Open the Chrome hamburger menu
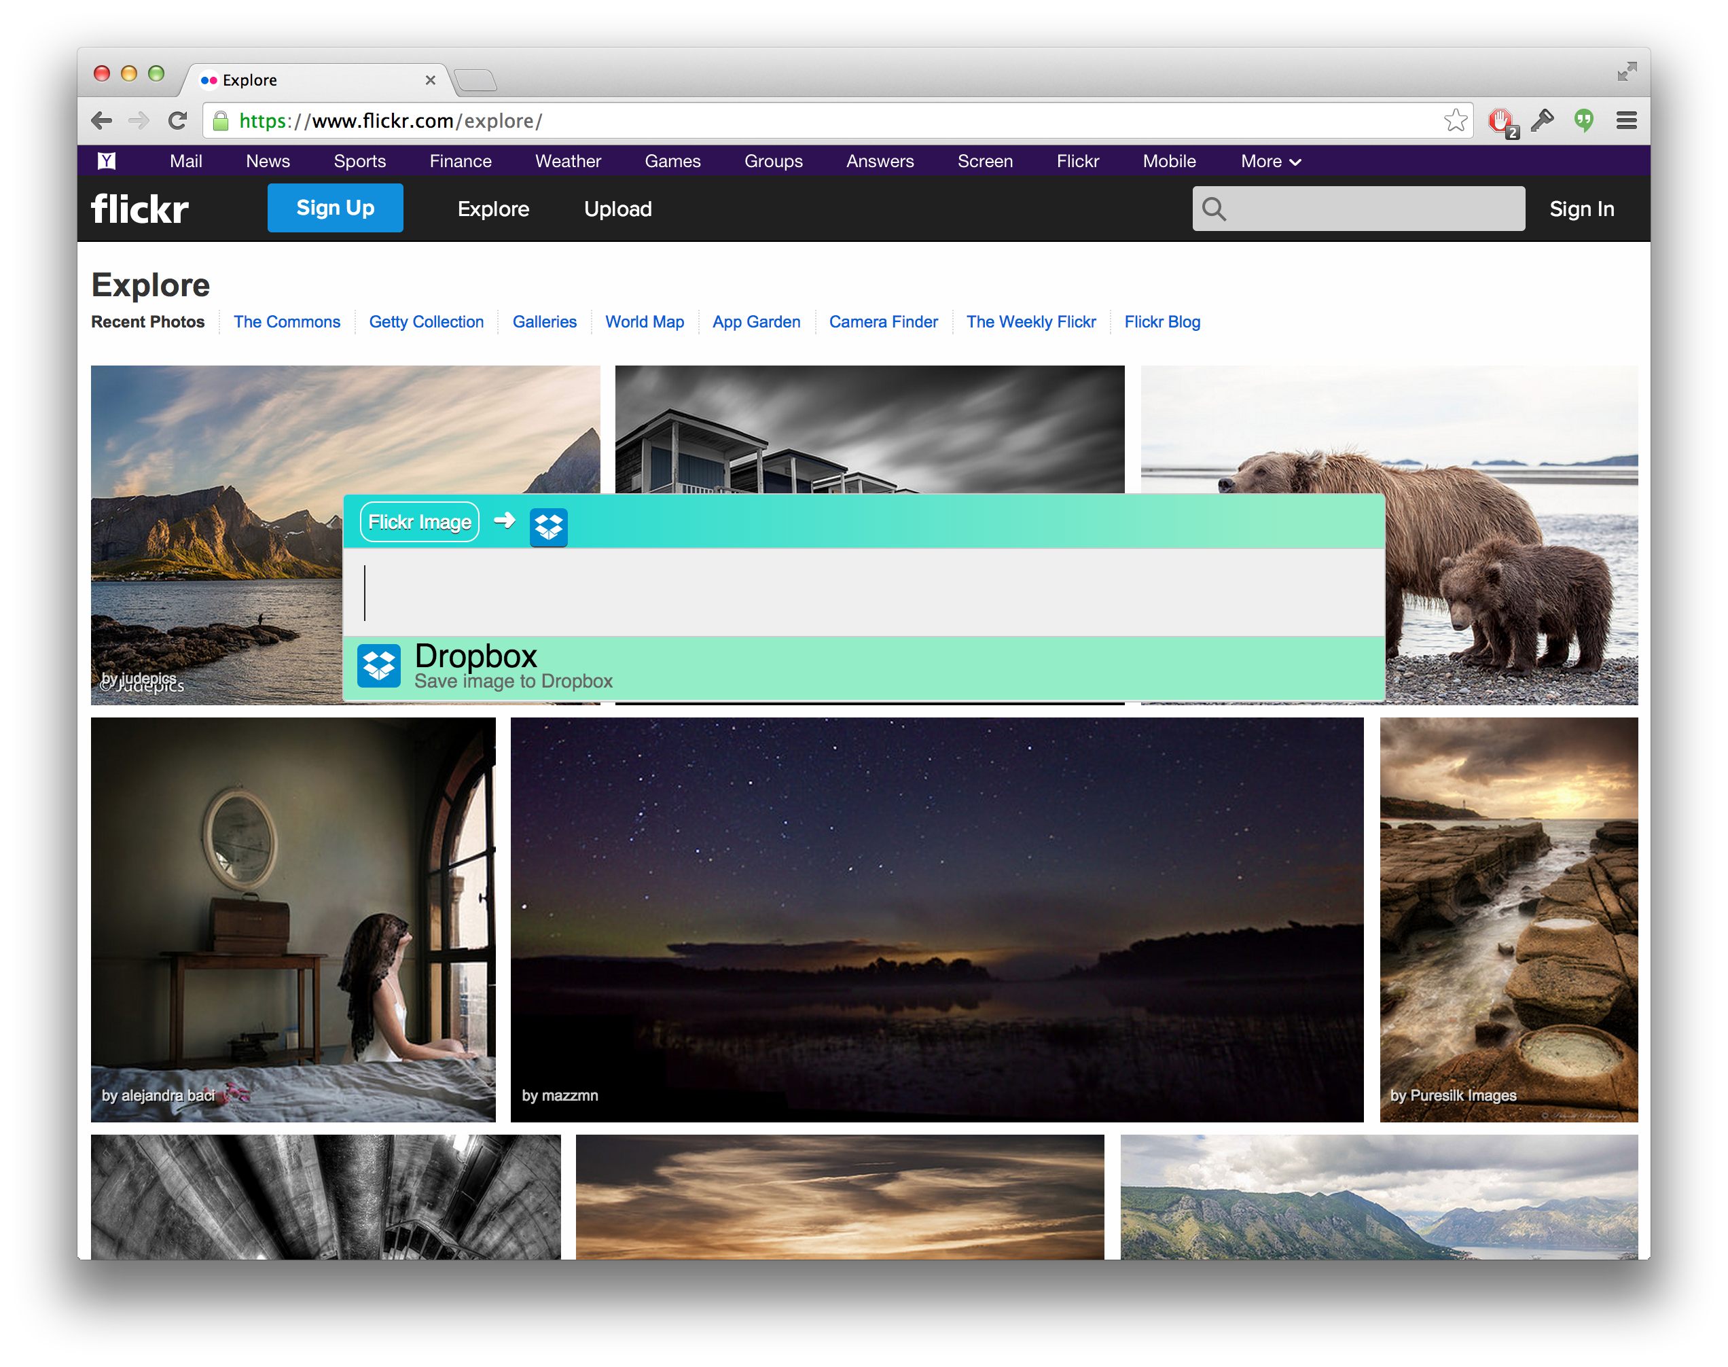 click(1625, 121)
